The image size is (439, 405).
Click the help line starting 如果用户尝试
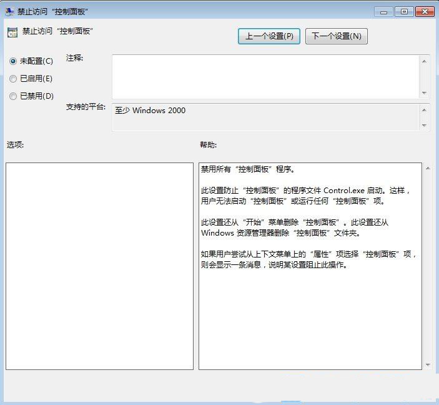[308, 254]
